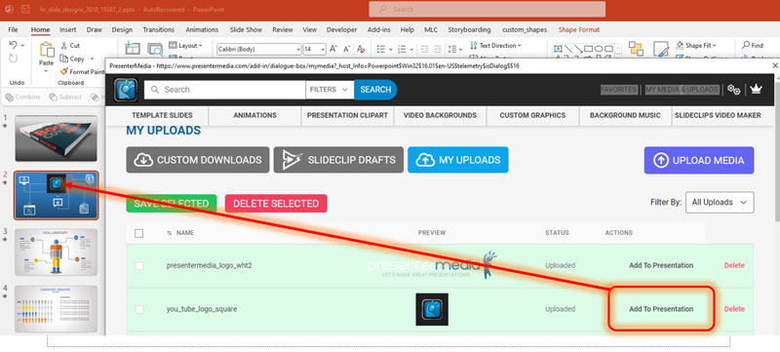The width and height of the screenshot is (780, 352).
Task: Click the PresenterMedia search input field
Action: [225, 90]
